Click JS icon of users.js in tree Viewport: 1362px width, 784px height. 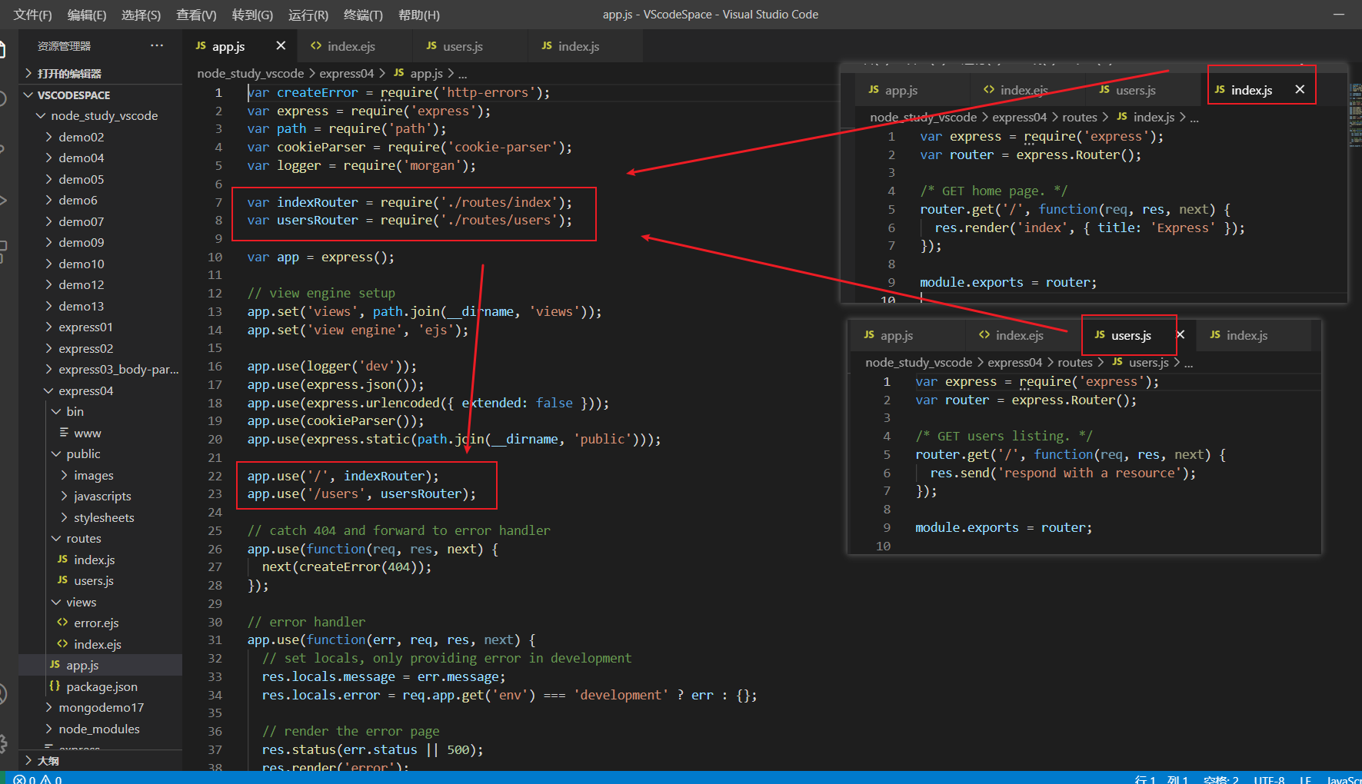pos(63,580)
